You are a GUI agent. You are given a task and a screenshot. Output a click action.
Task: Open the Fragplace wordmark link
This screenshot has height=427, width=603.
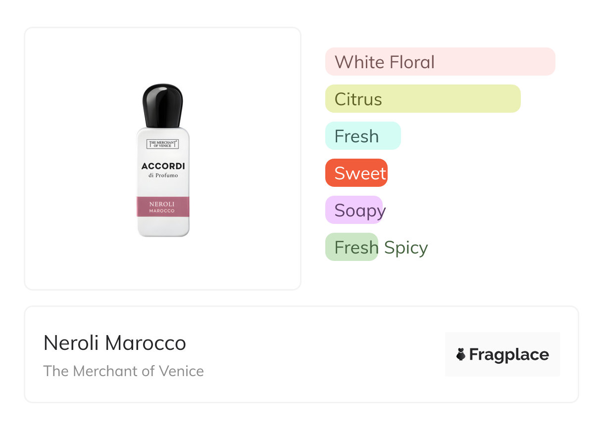point(509,354)
